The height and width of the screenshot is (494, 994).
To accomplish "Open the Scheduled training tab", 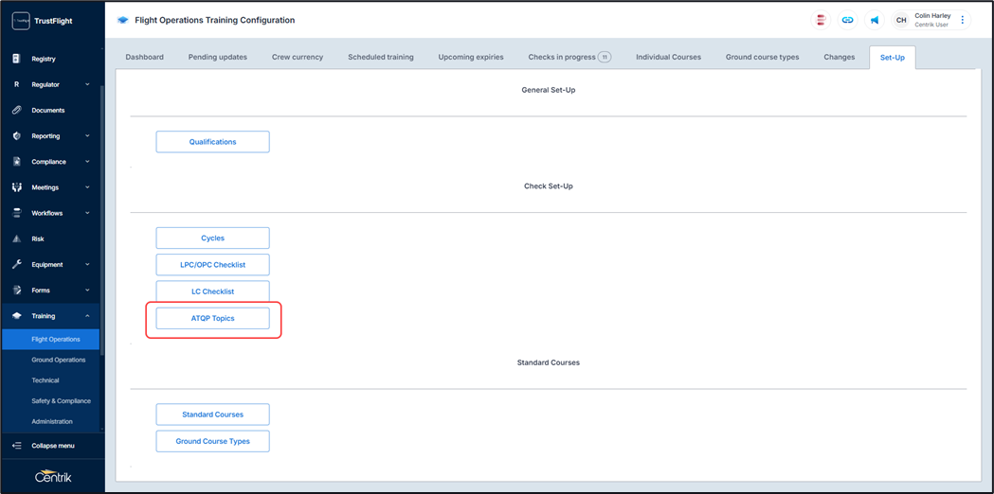I will [x=380, y=57].
